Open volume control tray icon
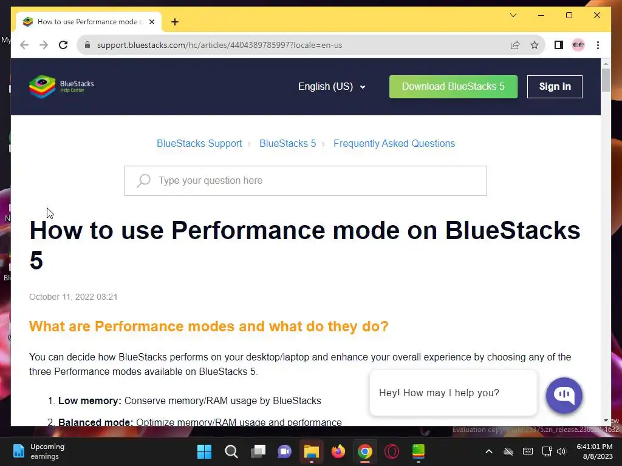This screenshot has width=622, height=466. tap(561, 451)
